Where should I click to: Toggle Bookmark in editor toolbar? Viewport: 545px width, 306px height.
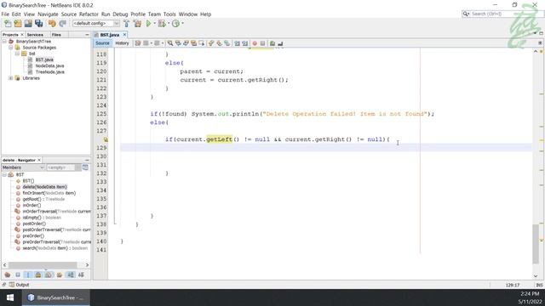coord(227,43)
